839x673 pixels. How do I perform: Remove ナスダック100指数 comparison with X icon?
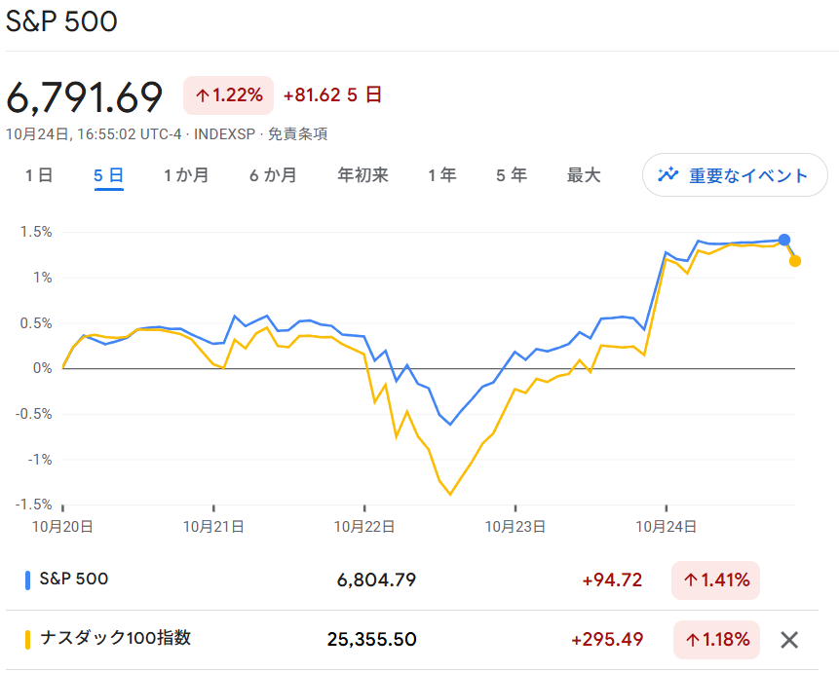click(x=789, y=640)
